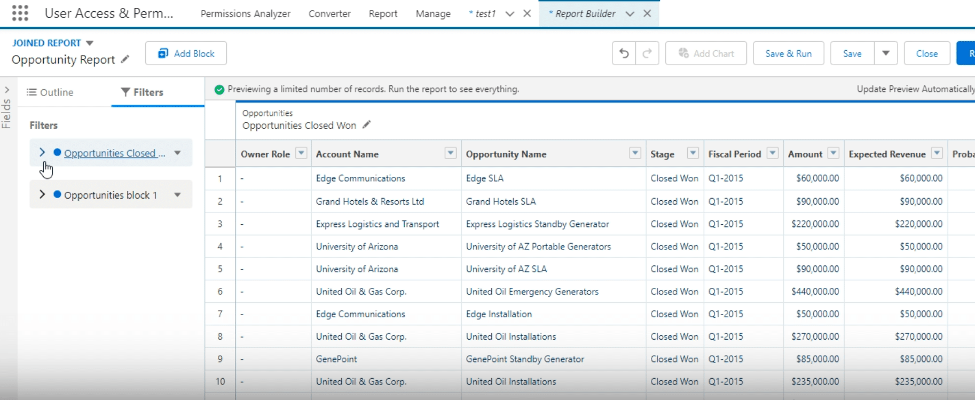Close the Report Builder tab
The height and width of the screenshot is (400, 975).
tap(647, 13)
